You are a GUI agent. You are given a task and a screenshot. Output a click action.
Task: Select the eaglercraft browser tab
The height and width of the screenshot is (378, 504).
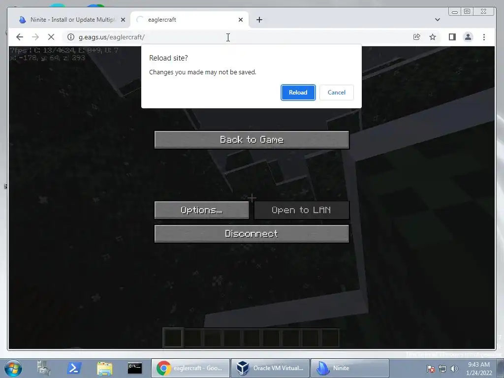click(x=189, y=20)
